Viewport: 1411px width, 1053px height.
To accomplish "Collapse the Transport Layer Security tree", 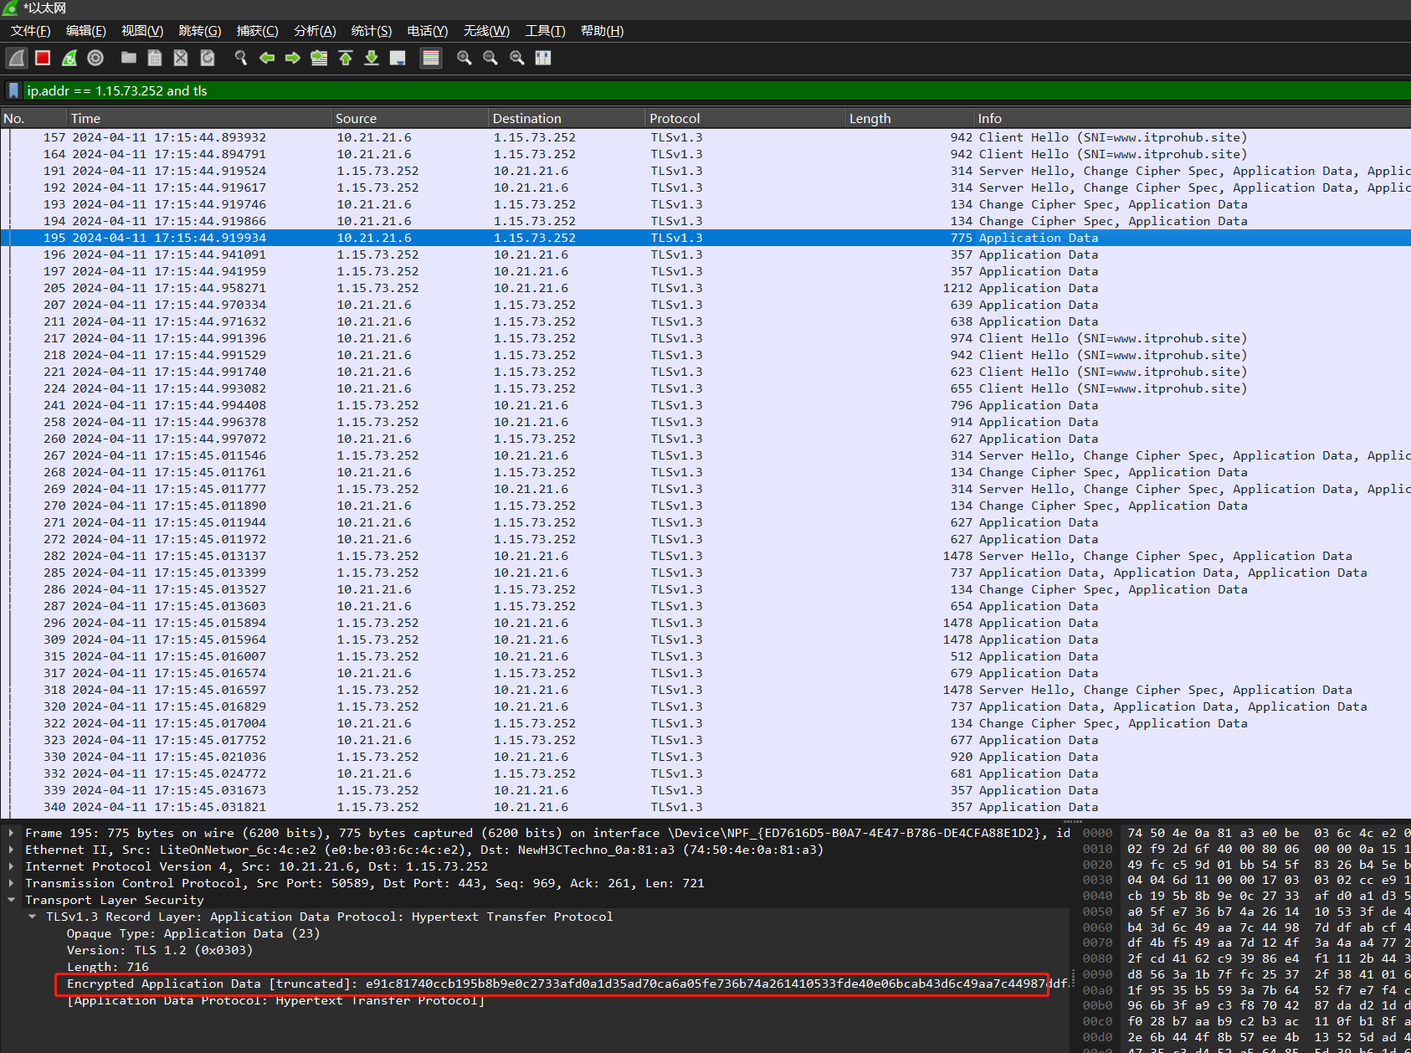I will click(11, 900).
